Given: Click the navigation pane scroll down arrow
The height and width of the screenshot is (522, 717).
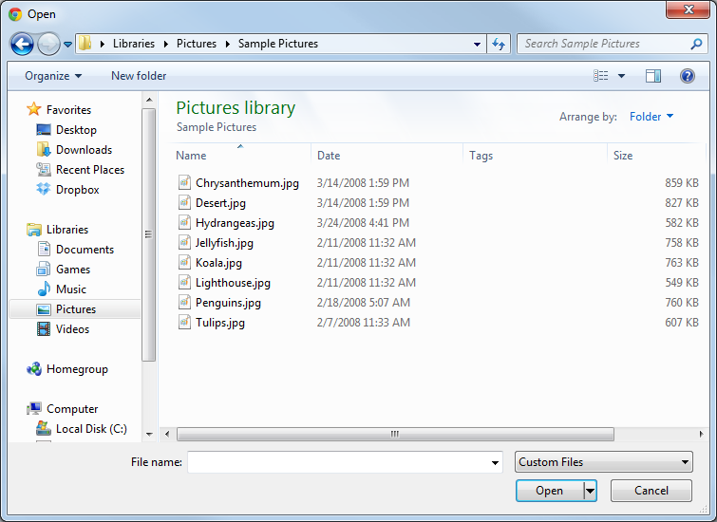Looking at the screenshot, I should click(x=148, y=435).
